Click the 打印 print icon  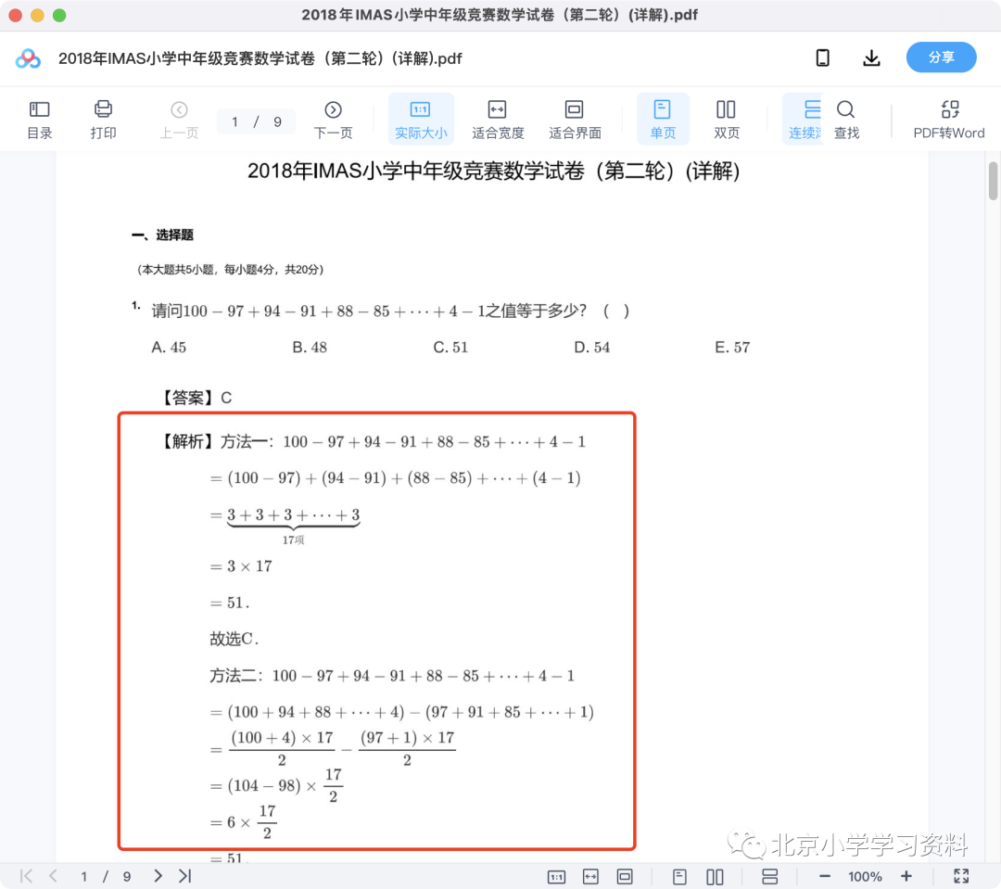pyautogui.click(x=103, y=120)
